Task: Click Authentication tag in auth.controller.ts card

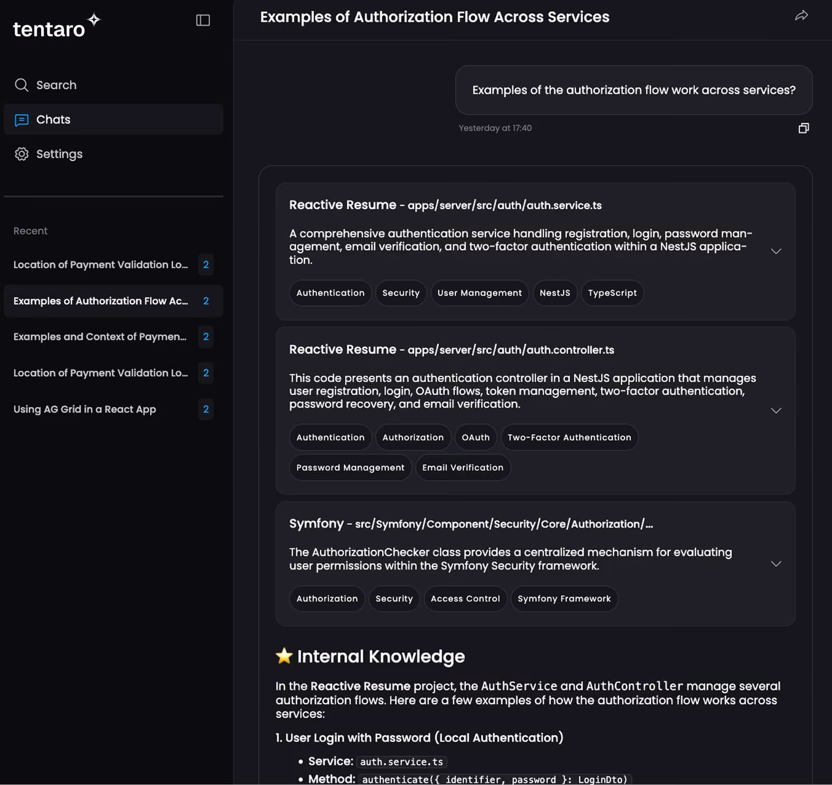Action: pyautogui.click(x=330, y=437)
